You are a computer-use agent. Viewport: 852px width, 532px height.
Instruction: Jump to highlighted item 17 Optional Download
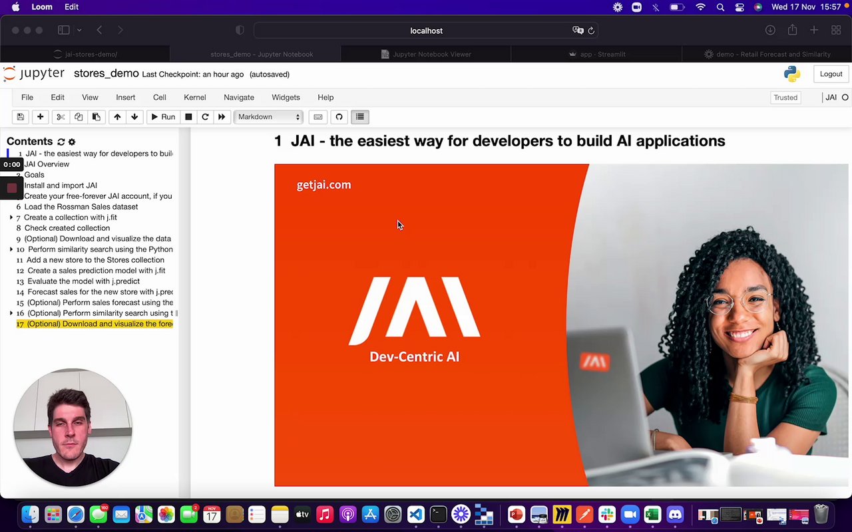[95, 324]
